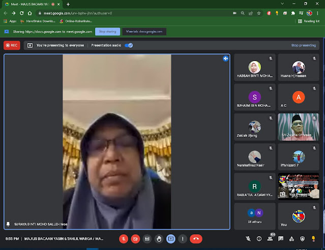325x250 pixels.
Task: Open browser home page
Action: 29,13
